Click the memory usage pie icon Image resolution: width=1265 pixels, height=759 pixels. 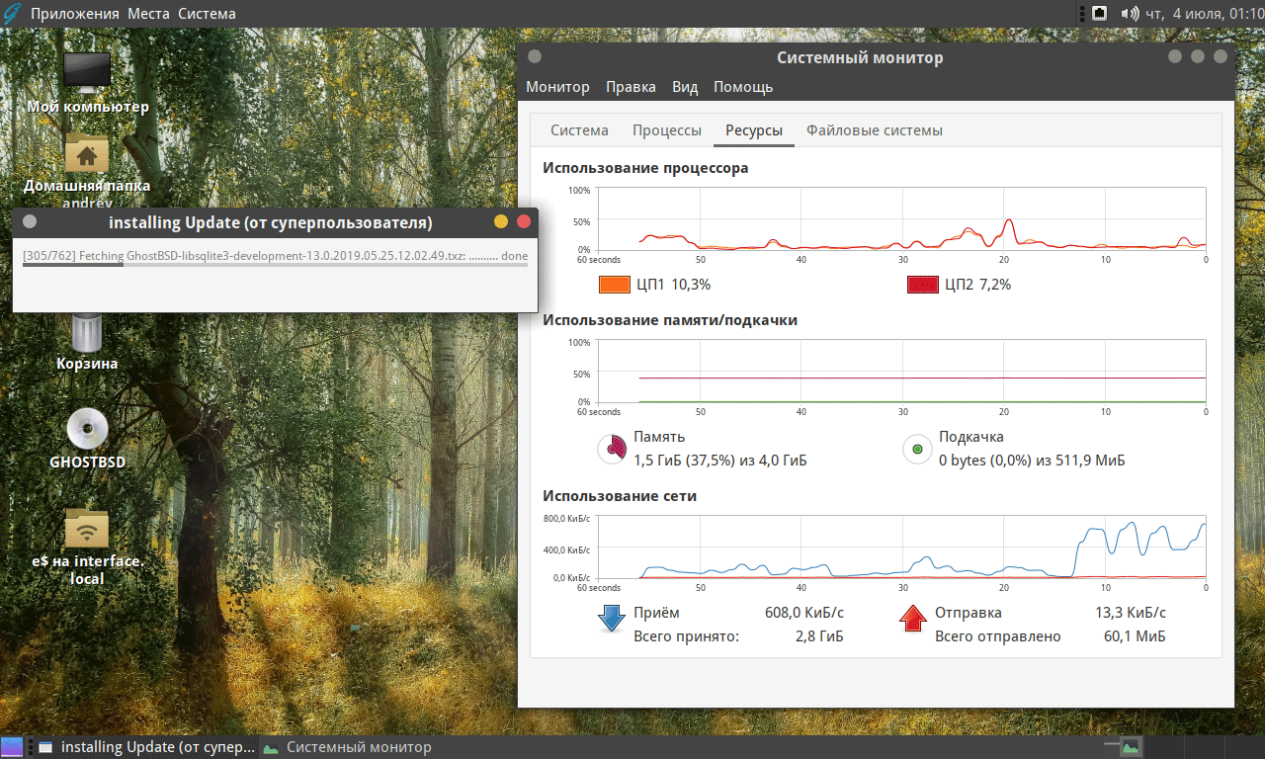pyautogui.click(x=612, y=450)
